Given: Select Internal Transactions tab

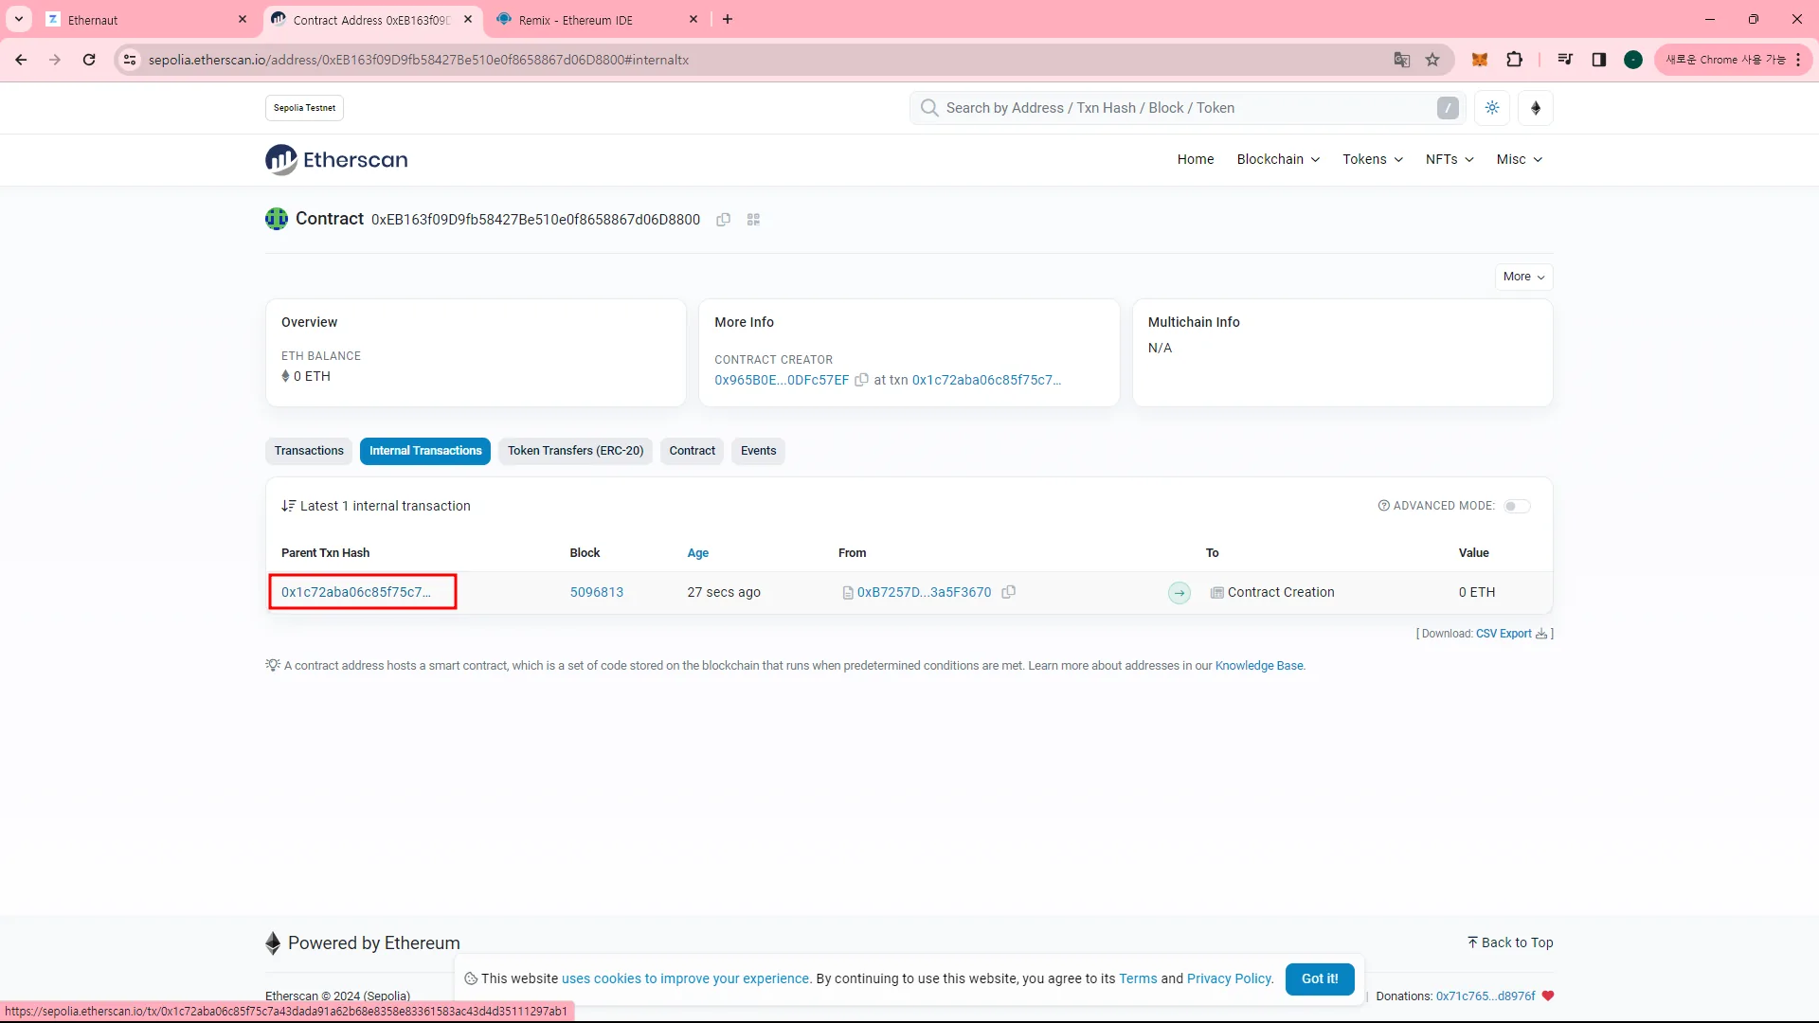Looking at the screenshot, I should (425, 451).
